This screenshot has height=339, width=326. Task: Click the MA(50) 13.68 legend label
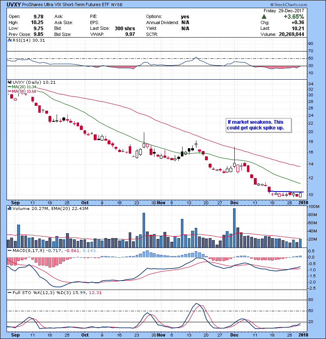22,91
